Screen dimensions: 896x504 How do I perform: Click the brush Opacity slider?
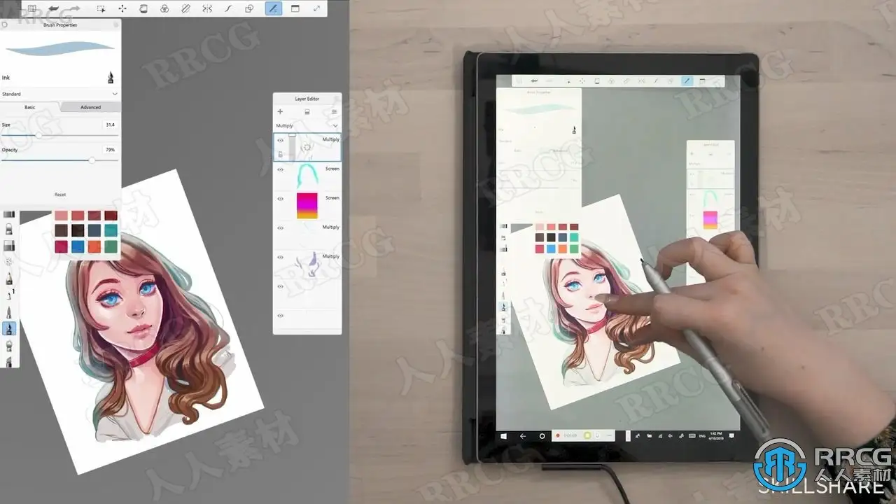coord(59,160)
